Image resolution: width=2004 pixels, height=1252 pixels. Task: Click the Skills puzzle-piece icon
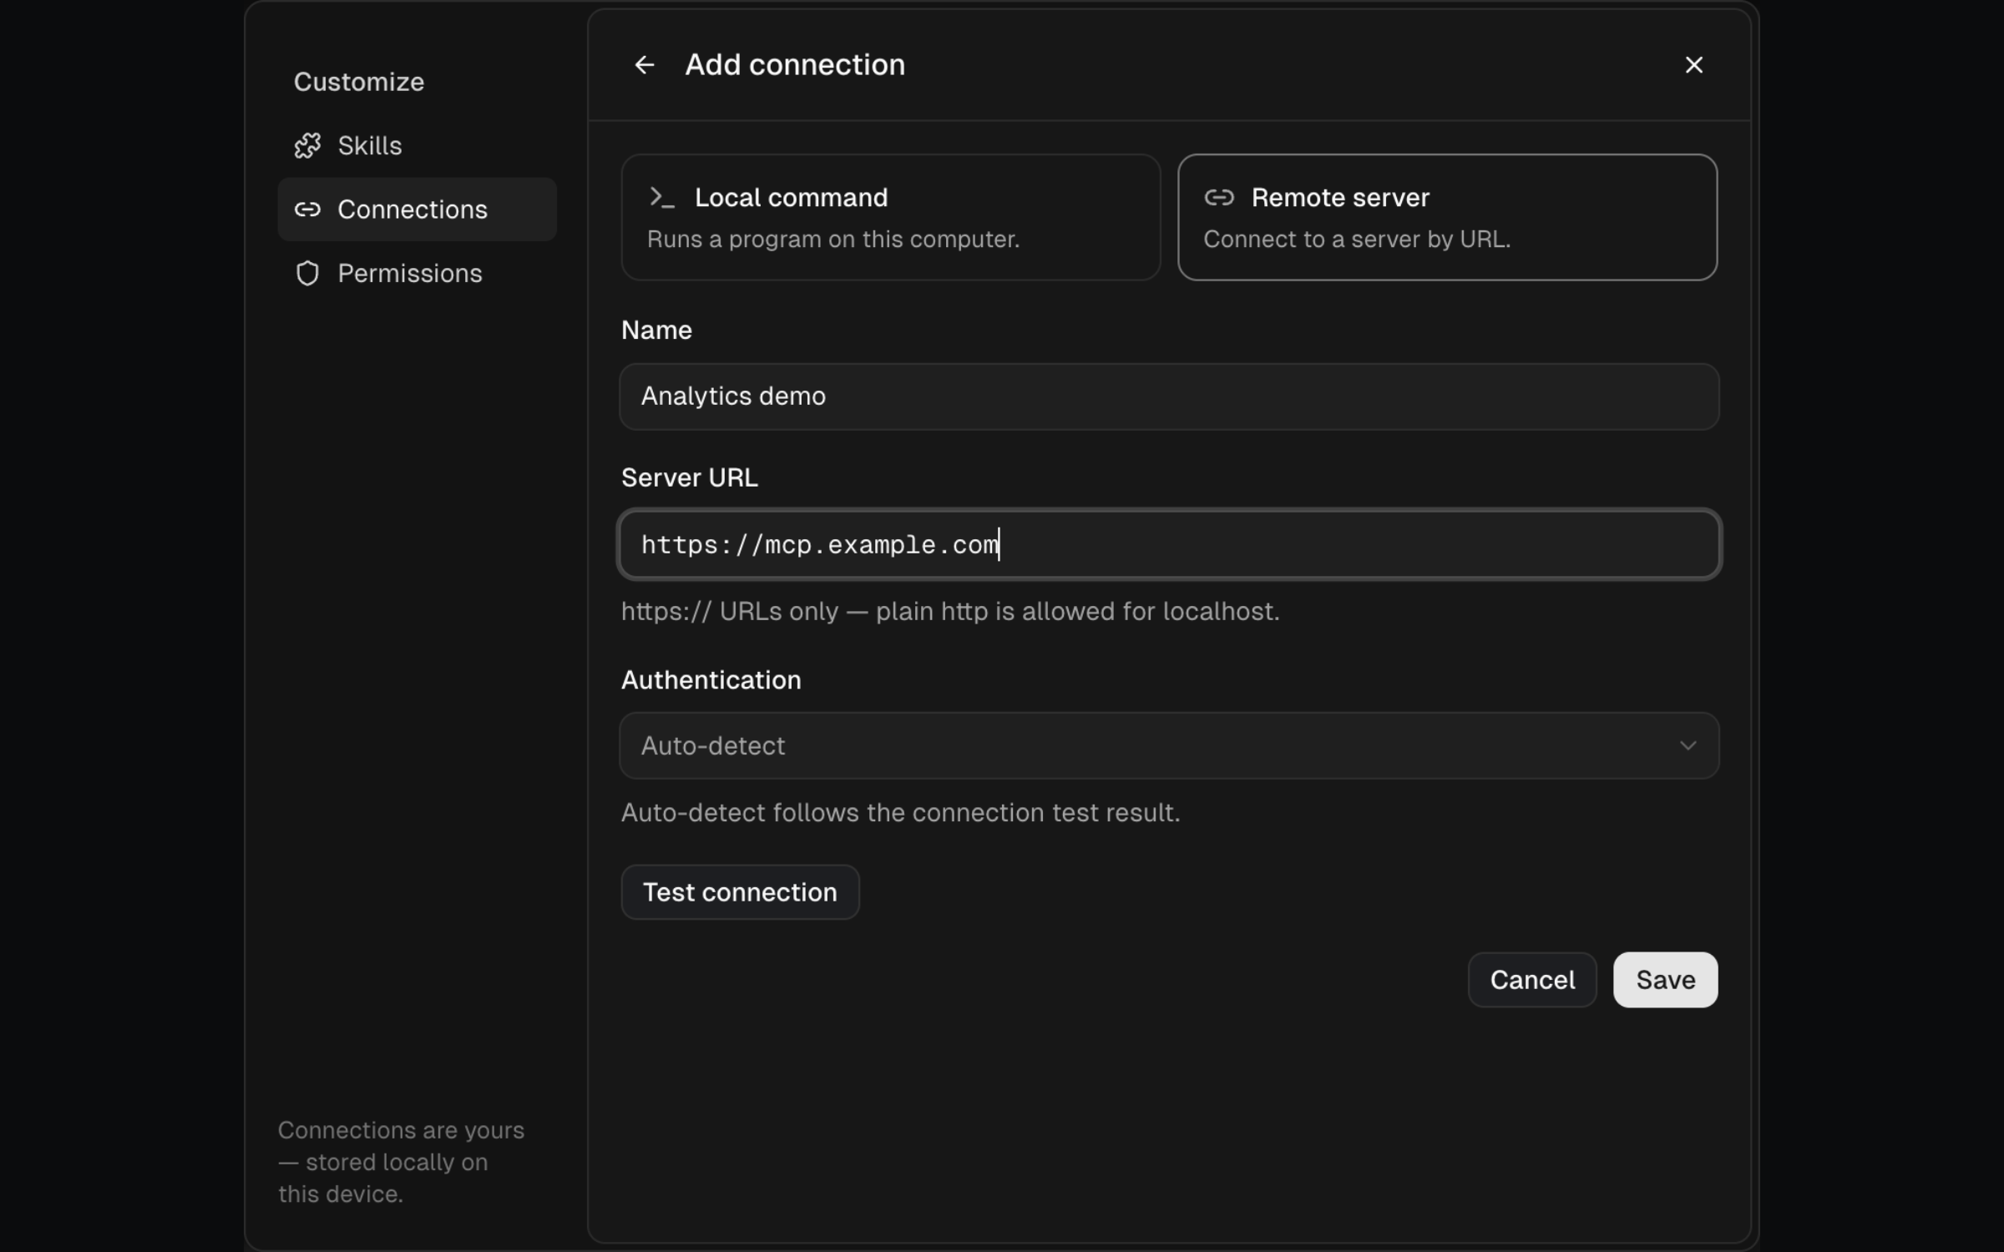click(307, 146)
